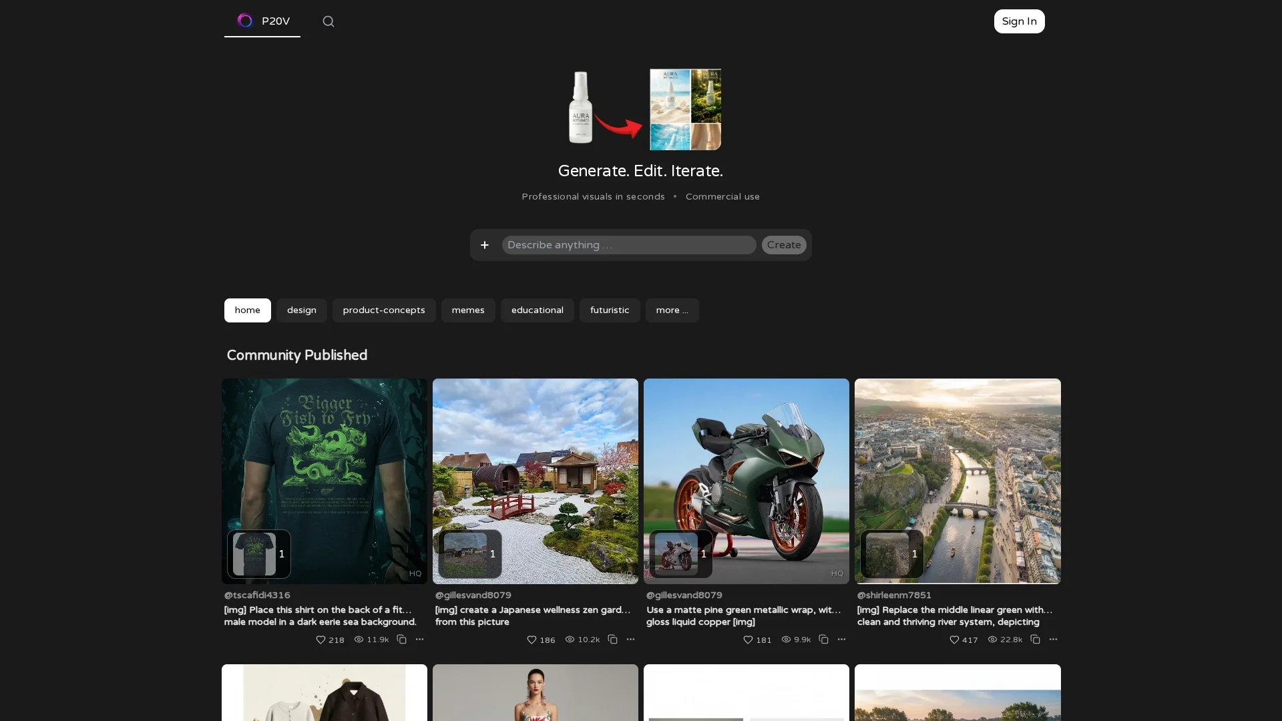Viewport: 1282px width, 721px height.
Task: Copy prompt of the shirt post
Action: (401, 640)
